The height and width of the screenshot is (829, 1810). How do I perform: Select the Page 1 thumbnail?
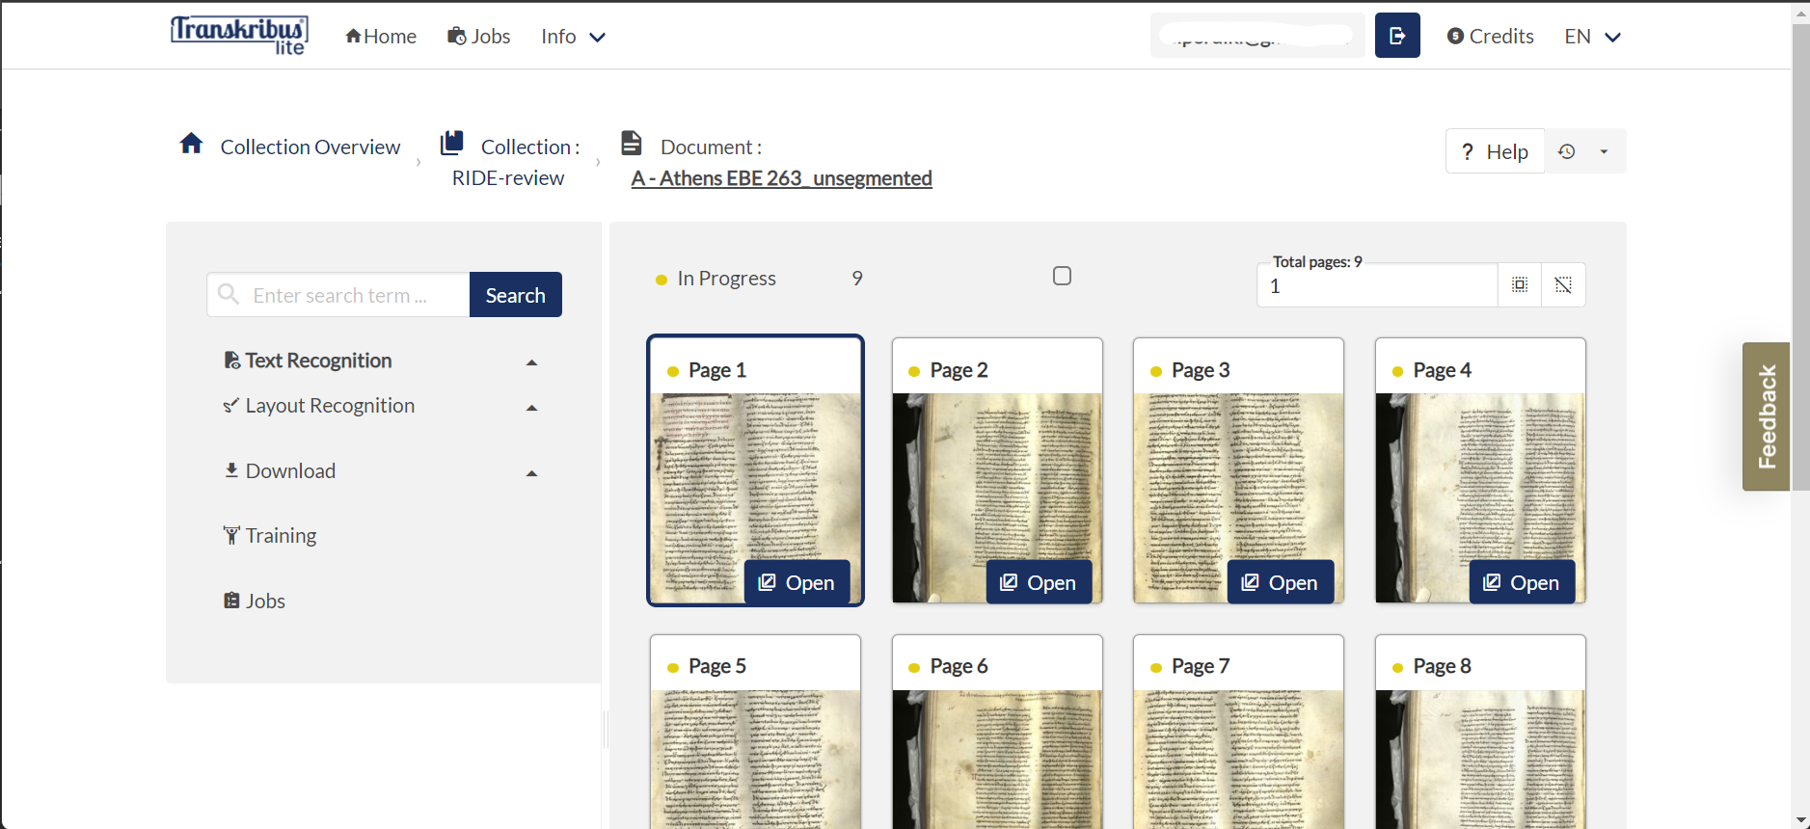[x=755, y=470]
